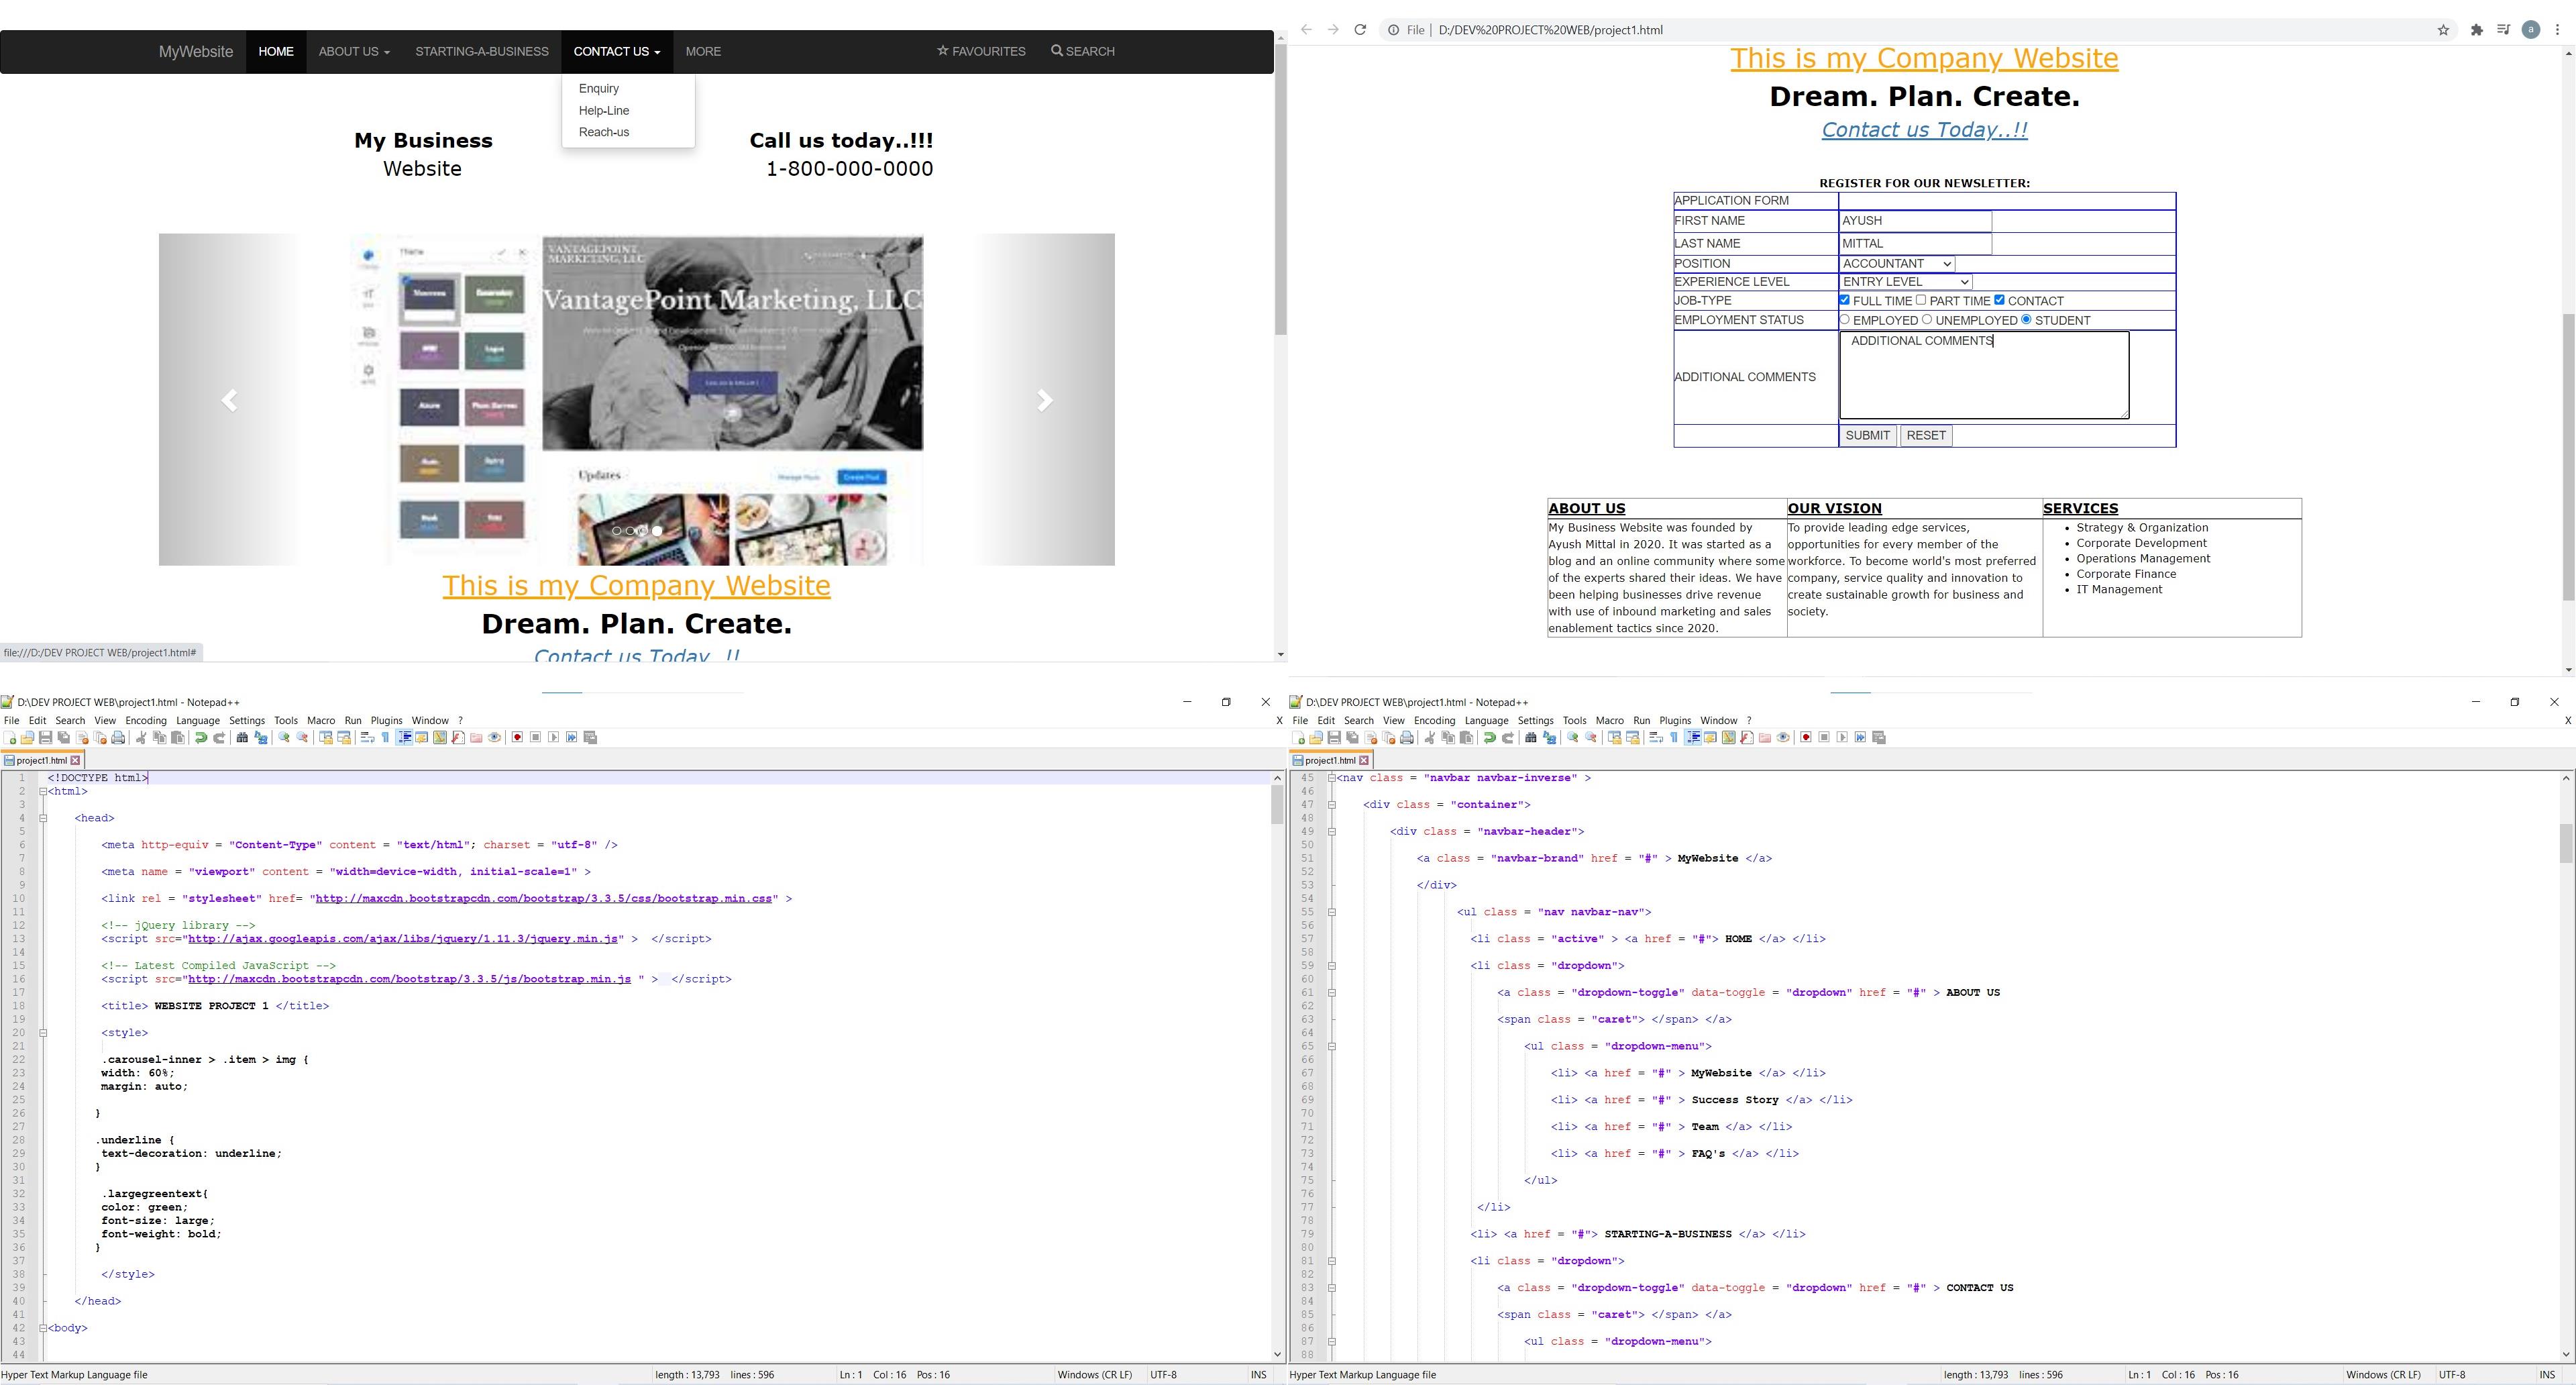Select the UNEMPLOYED radio button
The height and width of the screenshot is (1385, 2576).
[1927, 320]
